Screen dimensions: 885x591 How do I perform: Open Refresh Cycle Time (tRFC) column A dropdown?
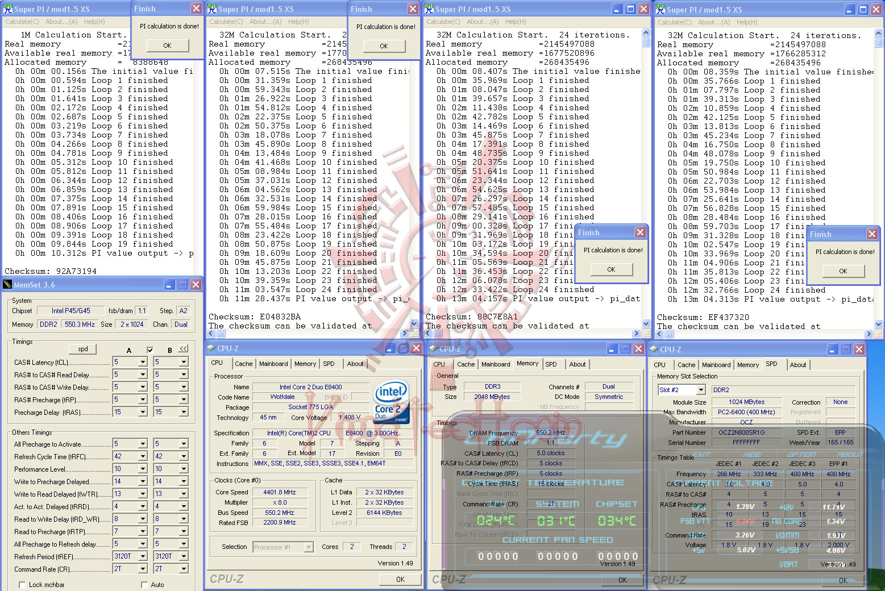tap(143, 456)
